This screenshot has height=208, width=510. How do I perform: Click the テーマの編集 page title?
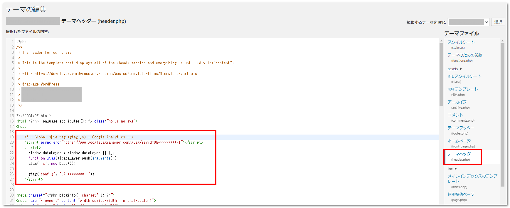click(x=26, y=10)
